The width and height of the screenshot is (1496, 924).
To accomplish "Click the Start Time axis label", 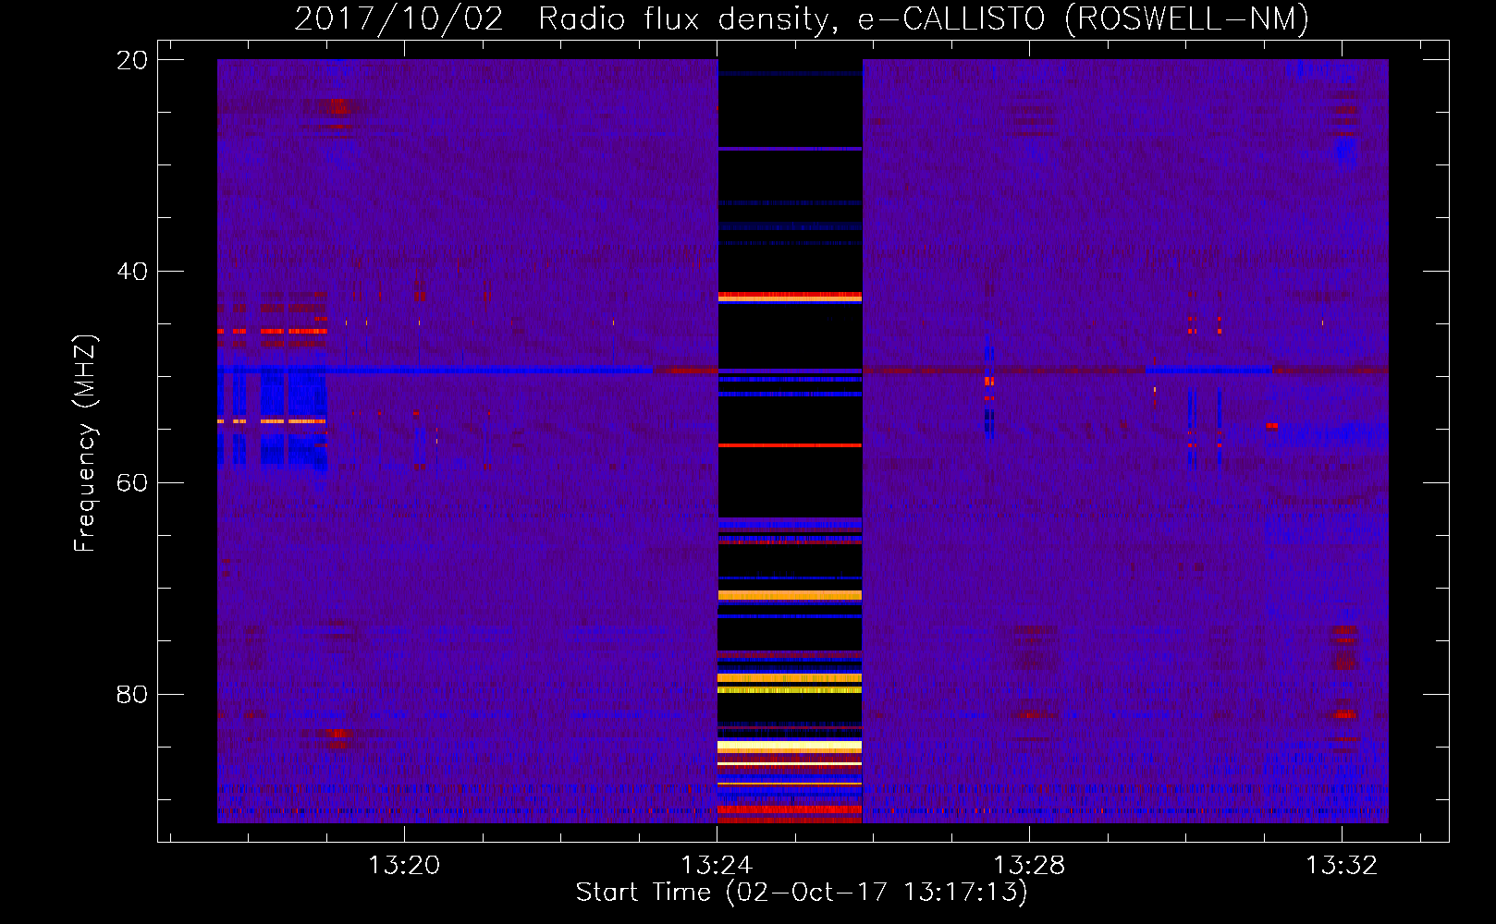I will [x=802, y=893].
